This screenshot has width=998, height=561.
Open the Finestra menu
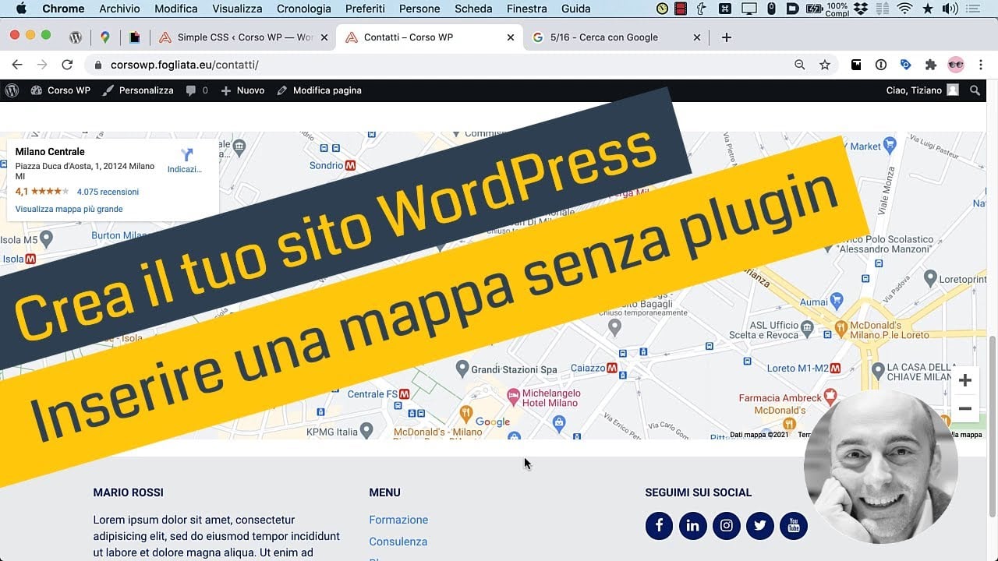click(x=526, y=9)
